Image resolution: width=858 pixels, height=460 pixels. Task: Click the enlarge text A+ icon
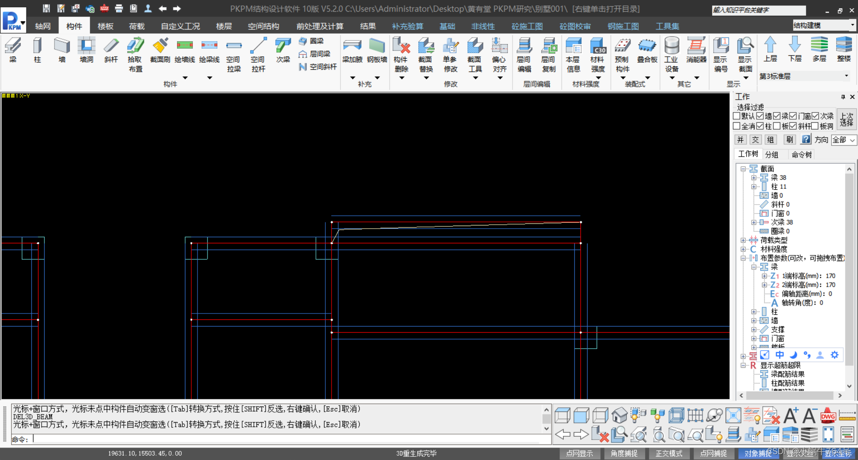[x=791, y=416]
